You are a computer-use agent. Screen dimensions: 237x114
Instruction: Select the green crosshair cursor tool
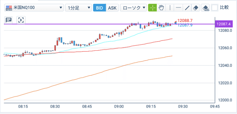point(152,8)
